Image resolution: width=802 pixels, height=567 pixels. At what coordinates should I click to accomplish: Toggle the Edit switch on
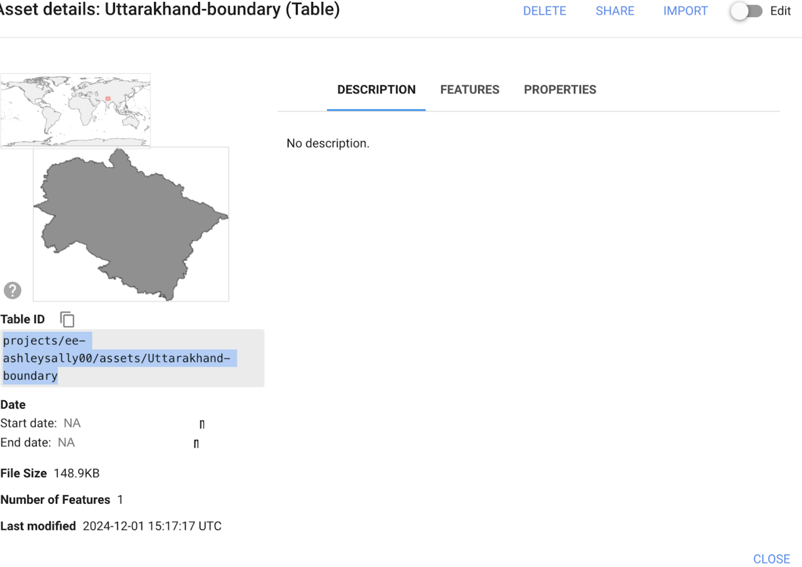tap(747, 11)
